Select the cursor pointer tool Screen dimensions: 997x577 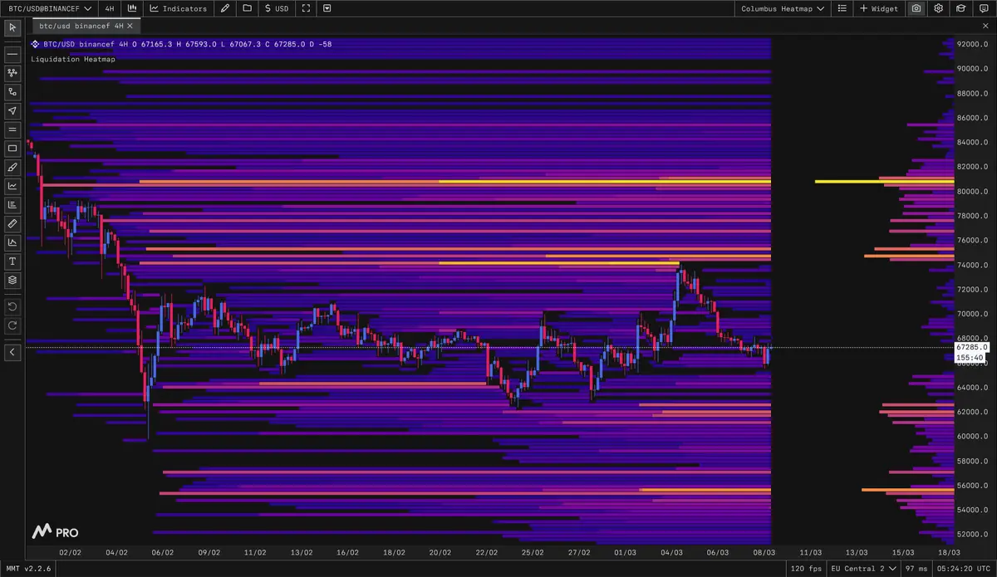(x=12, y=27)
